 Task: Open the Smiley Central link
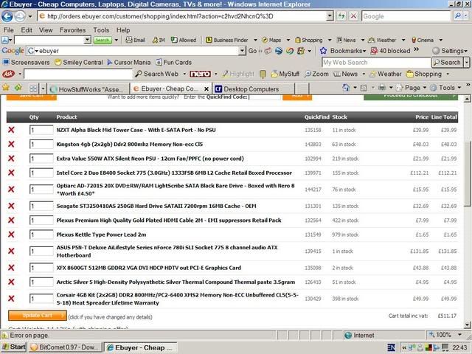79,62
